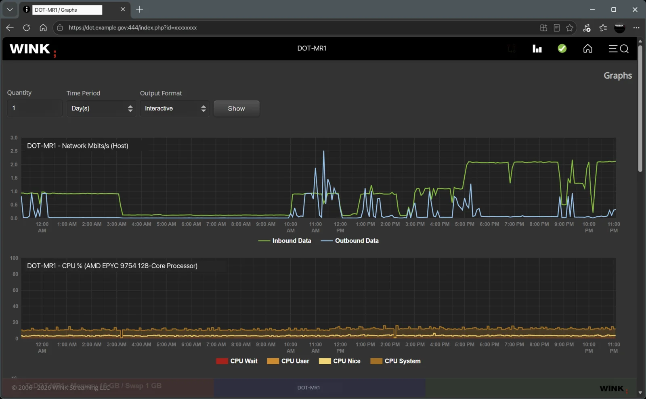This screenshot has height=399, width=646.
Task: Go to WINK home via house icon in black header
Action: [x=588, y=49]
